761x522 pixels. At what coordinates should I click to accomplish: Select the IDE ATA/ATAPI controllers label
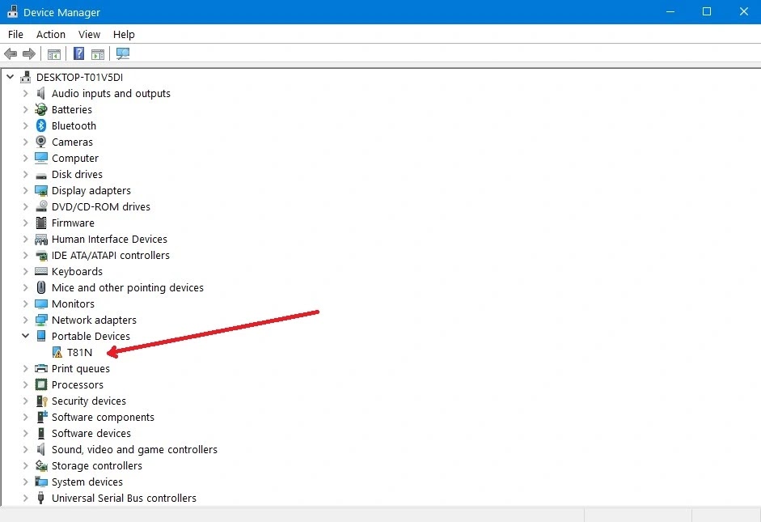pyautogui.click(x=111, y=256)
